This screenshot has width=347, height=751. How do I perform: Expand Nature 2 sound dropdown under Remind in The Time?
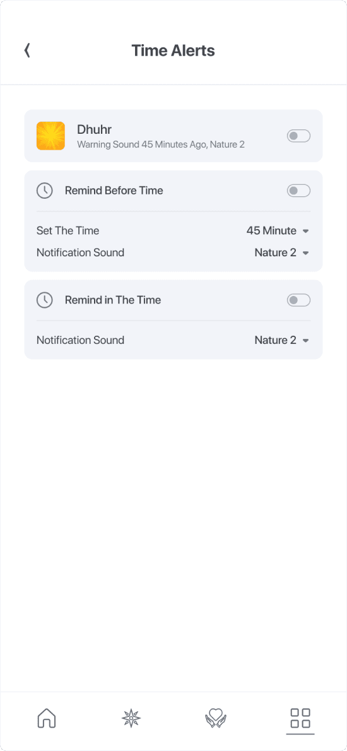(x=281, y=340)
